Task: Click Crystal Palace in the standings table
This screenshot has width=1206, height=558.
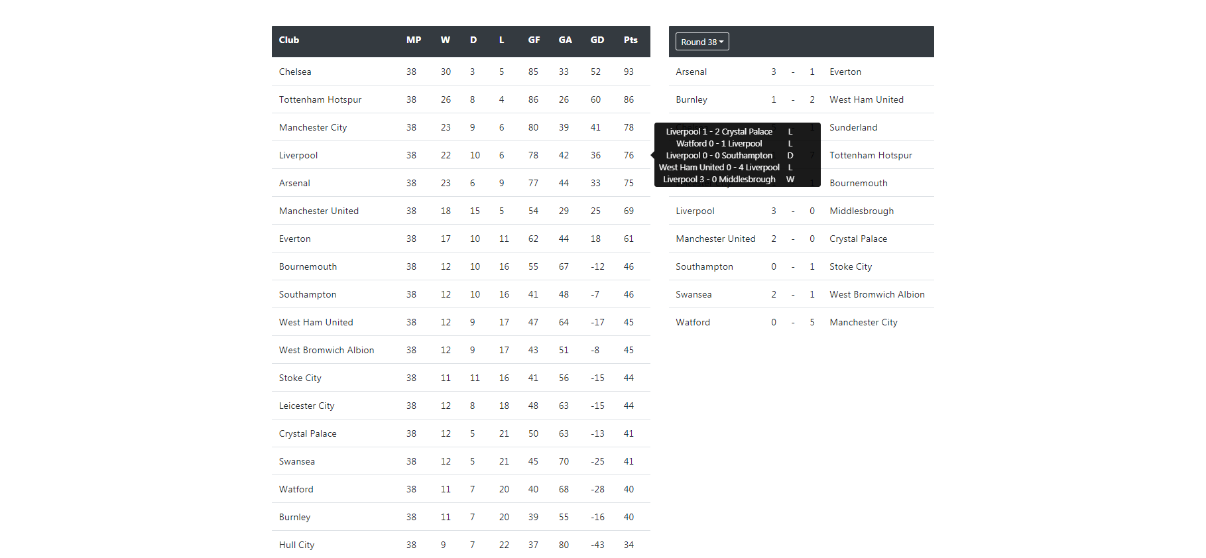Action: pyautogui.click(x=308, y=433)
